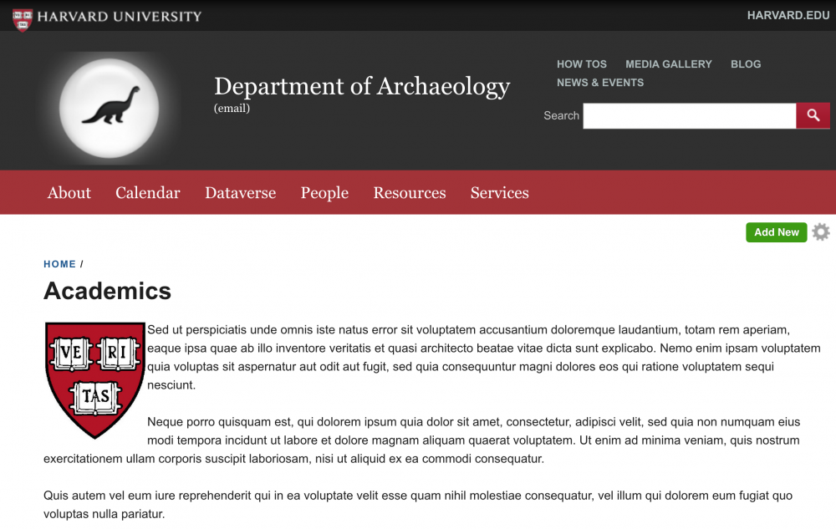
Task: Open the gear settings icon
Action: (x=821, y=232)
